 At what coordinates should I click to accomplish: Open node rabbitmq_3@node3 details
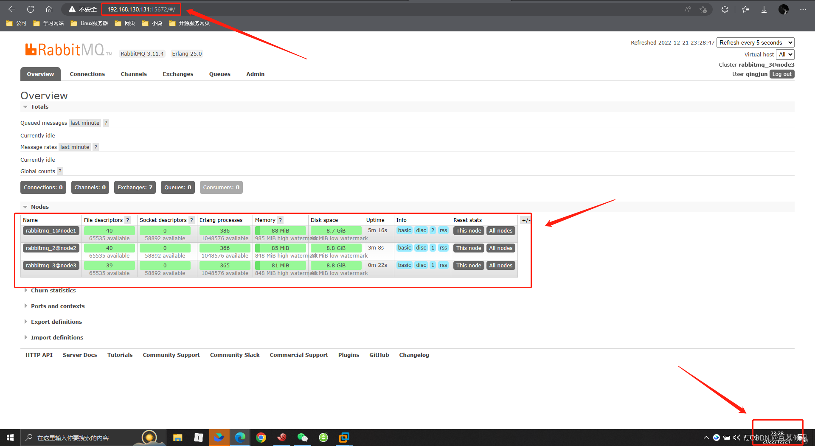pos(51,266)
